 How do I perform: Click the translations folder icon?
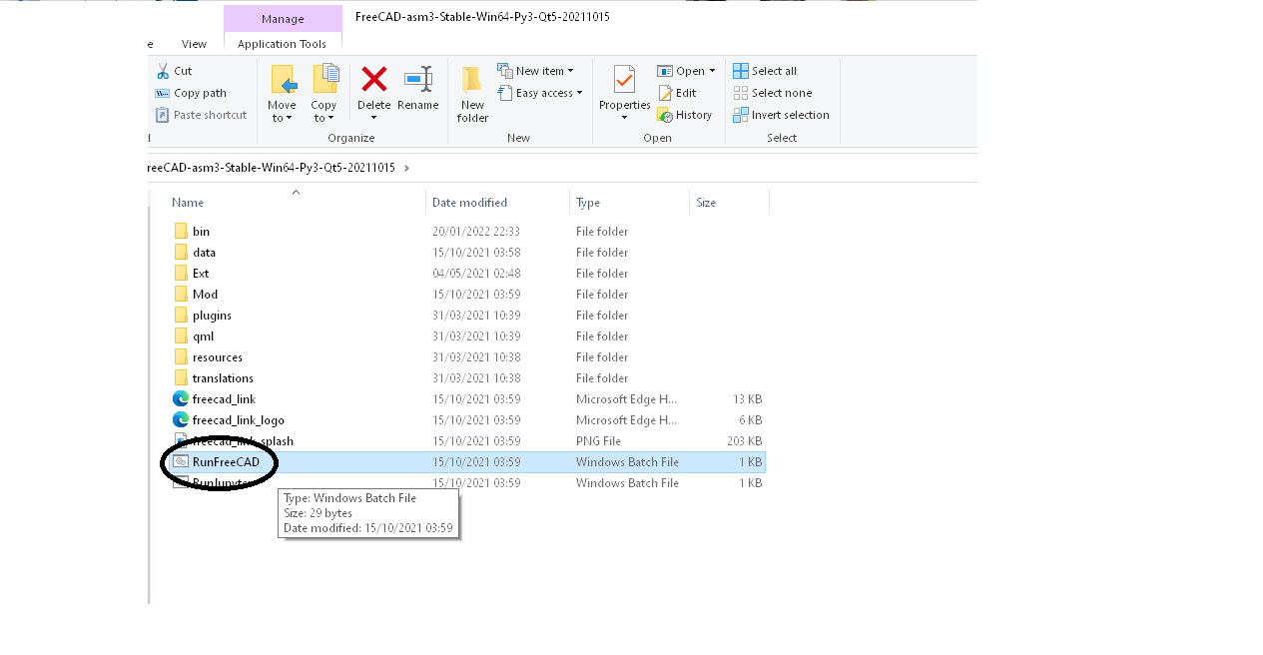pos(181,377)
